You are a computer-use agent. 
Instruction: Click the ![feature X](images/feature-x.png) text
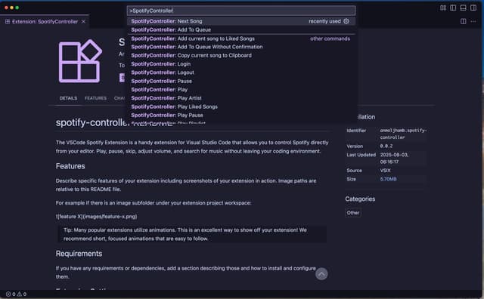point(97,217)
